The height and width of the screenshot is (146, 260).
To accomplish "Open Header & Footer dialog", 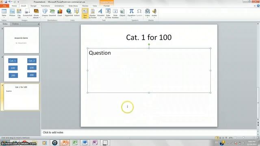I will click(93, 13).
